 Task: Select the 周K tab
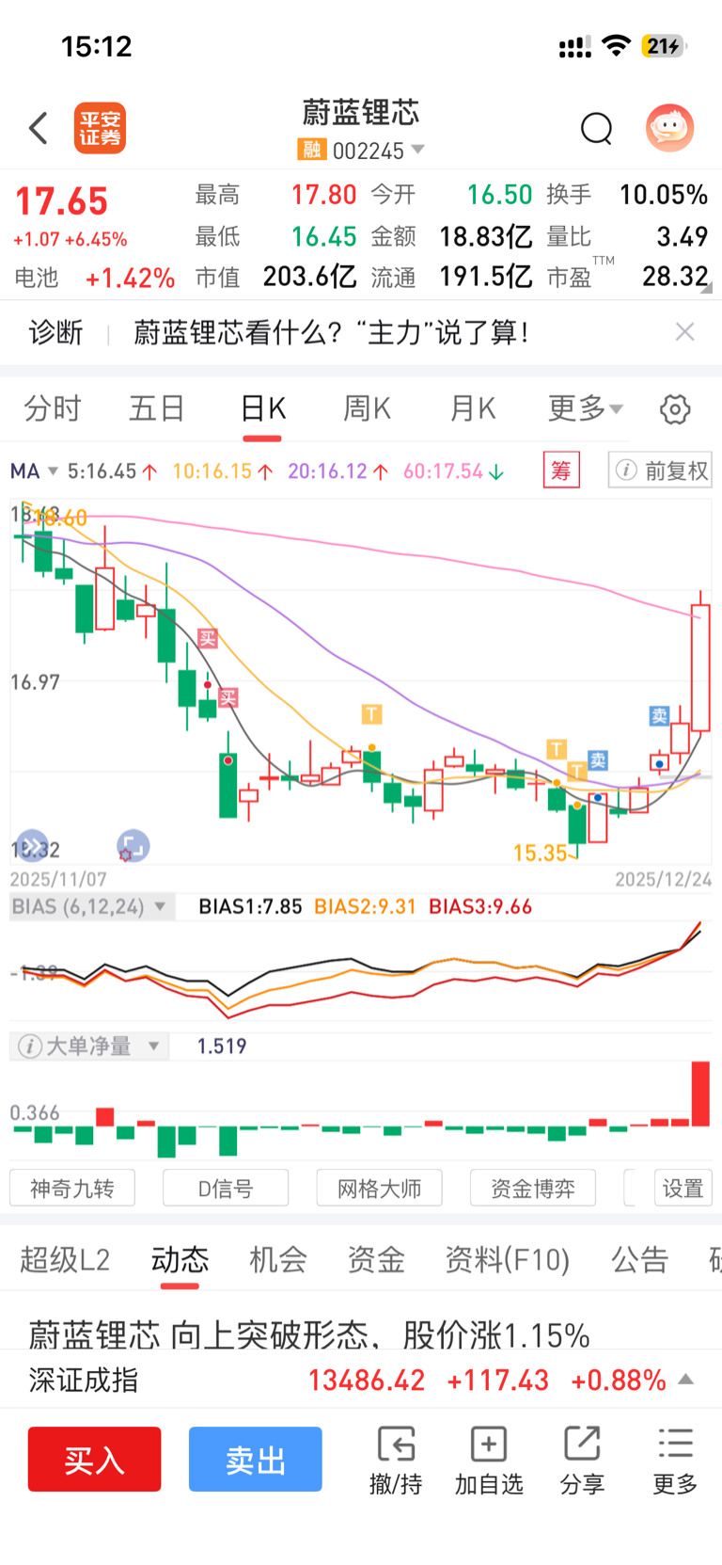(367, 408)
